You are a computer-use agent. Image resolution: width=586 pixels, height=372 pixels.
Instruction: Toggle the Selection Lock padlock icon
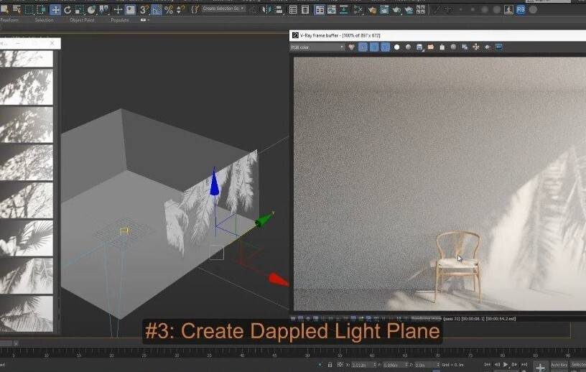click(x=330, y=365)
